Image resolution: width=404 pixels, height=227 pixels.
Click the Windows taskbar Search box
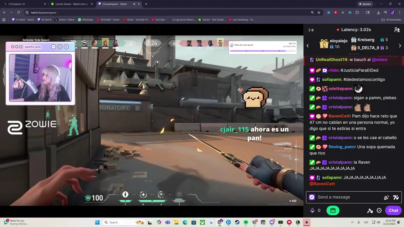coord(123,222)
